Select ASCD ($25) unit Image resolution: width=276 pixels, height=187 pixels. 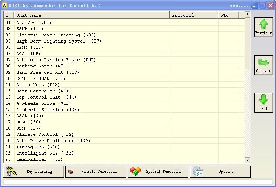pos(124,116)
